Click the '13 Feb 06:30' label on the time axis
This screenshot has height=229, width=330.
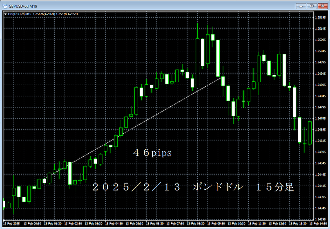click(x=155, y=224)
